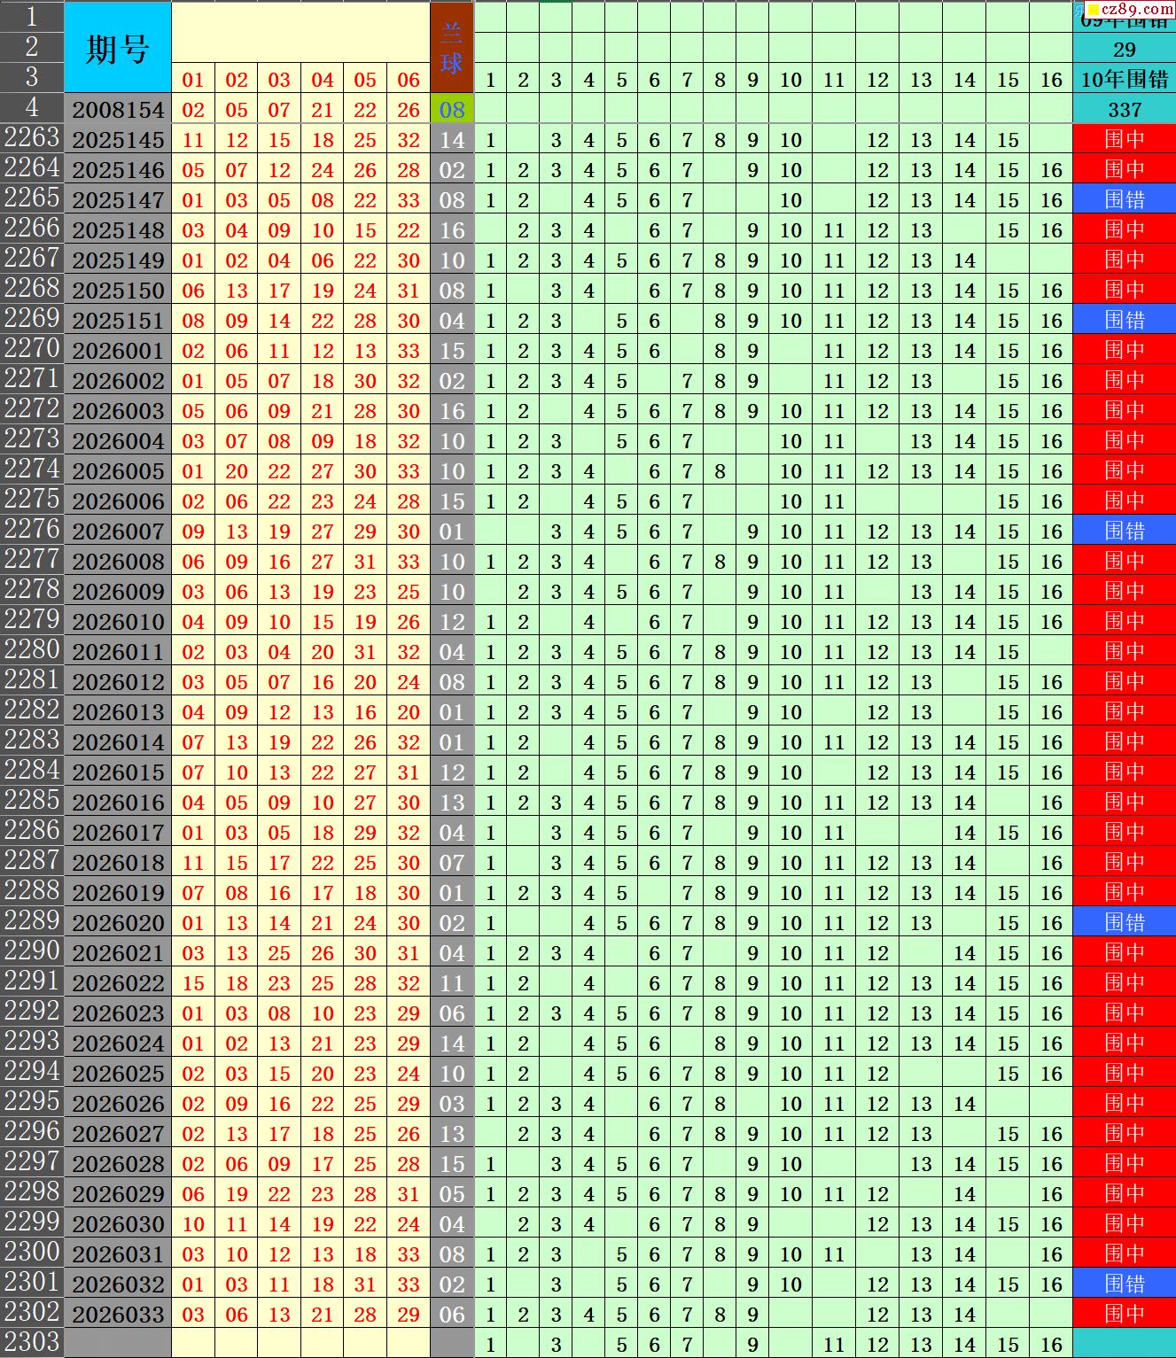
Task: Select the 10年围错 header cell
Action: [x=1125, y=79]
